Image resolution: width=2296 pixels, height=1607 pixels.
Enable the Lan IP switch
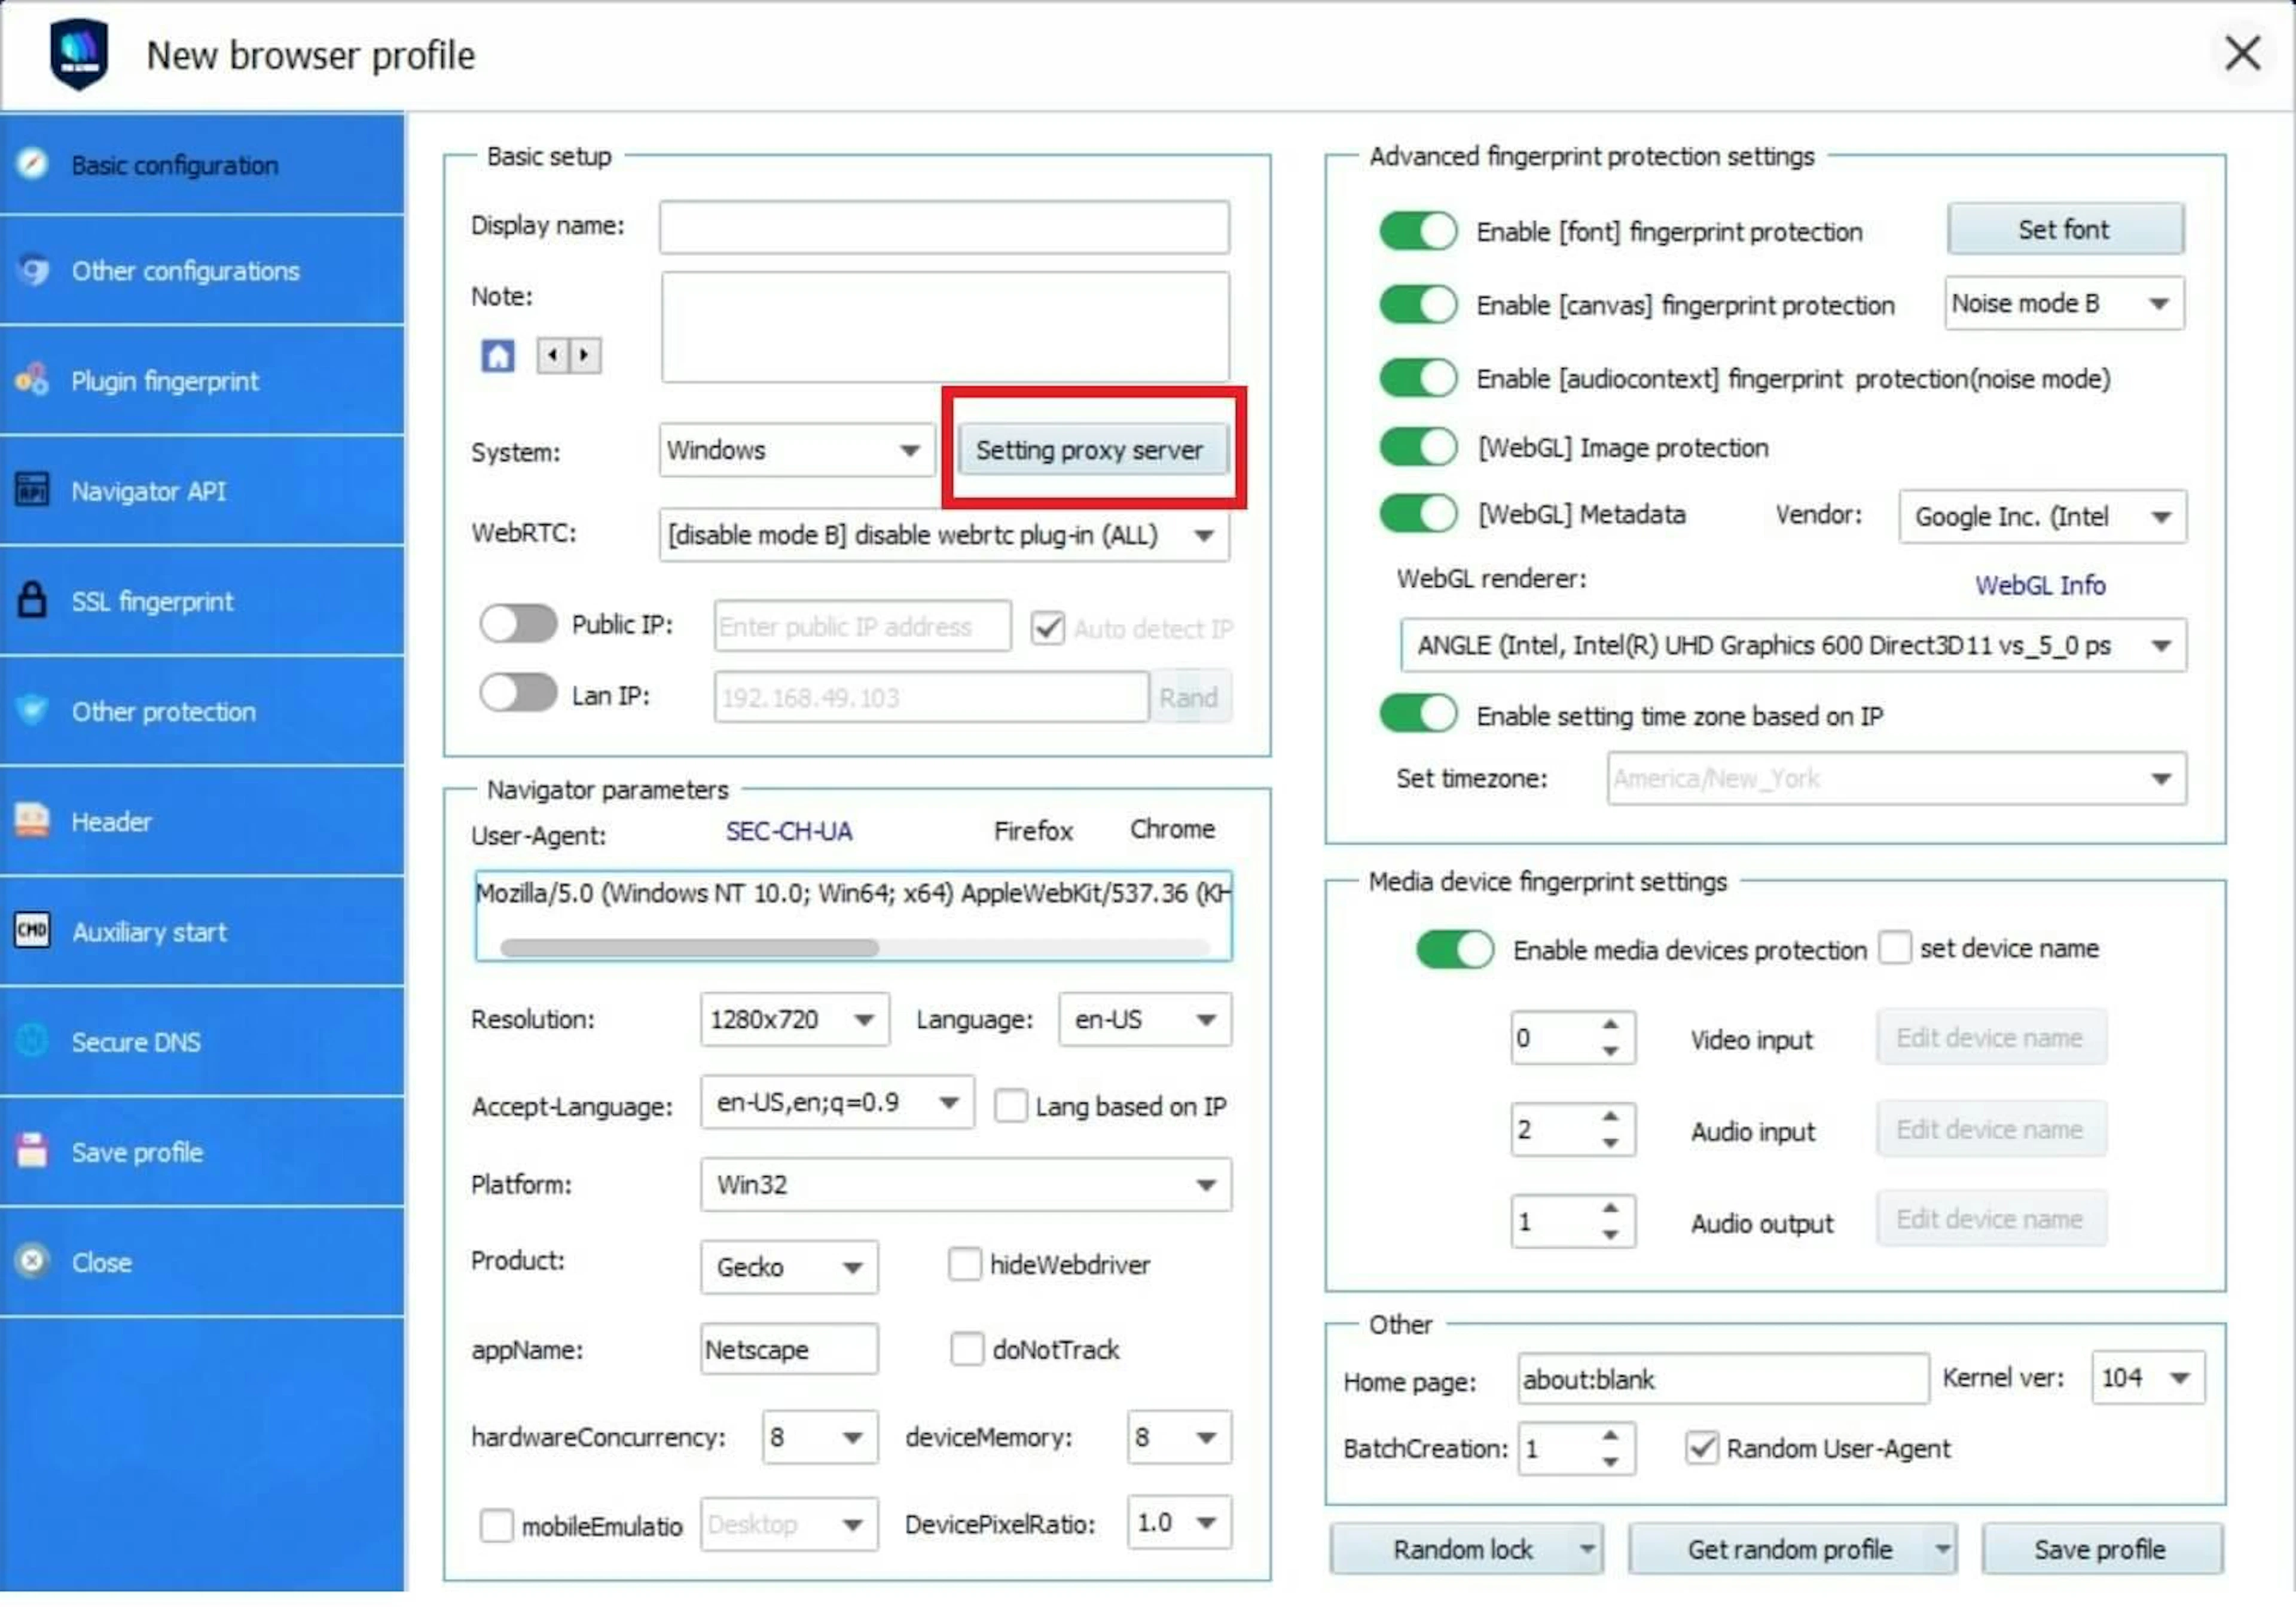tap(518, 693)
